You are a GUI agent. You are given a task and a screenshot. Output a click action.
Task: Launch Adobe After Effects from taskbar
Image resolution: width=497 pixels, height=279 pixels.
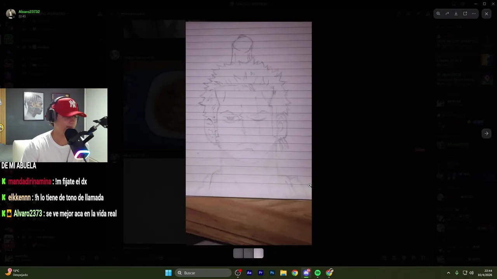click(x=249, y=273)
